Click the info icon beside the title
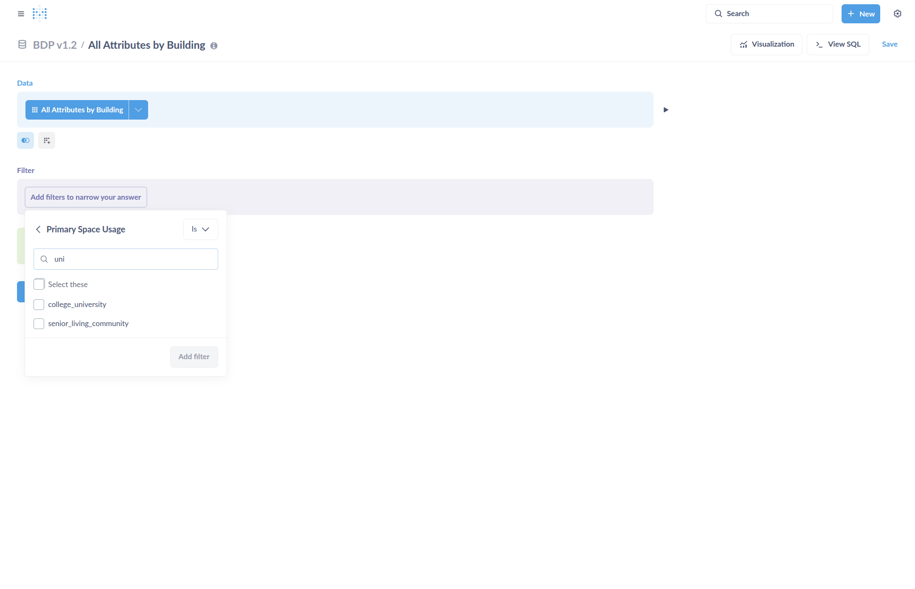Viewport: 915px width, 589px height. pos(214,46)
